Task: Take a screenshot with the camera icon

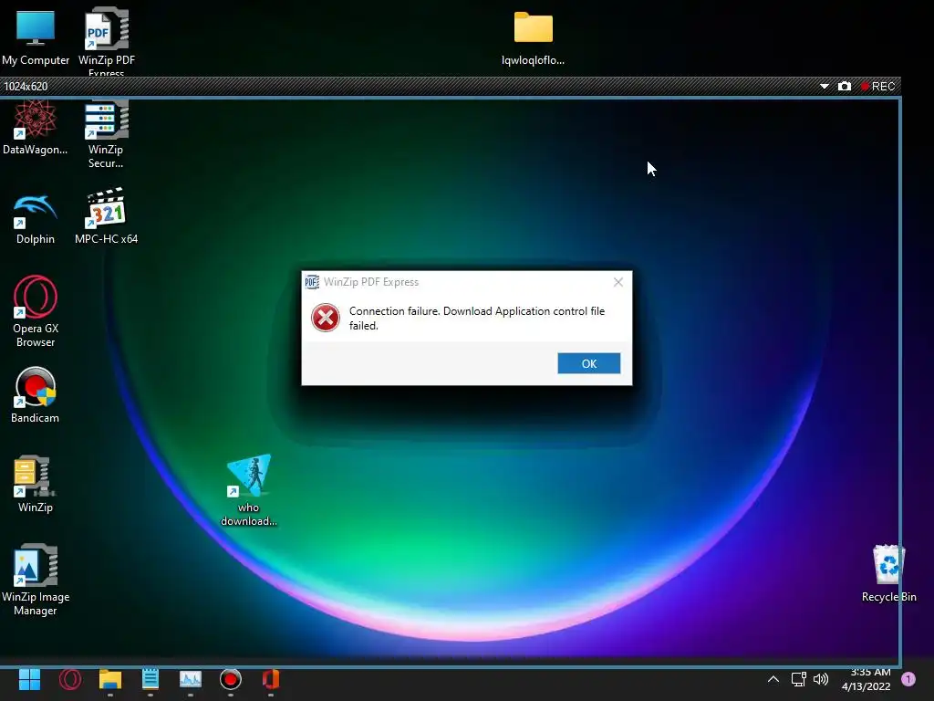Action: (x=844, y=87)
